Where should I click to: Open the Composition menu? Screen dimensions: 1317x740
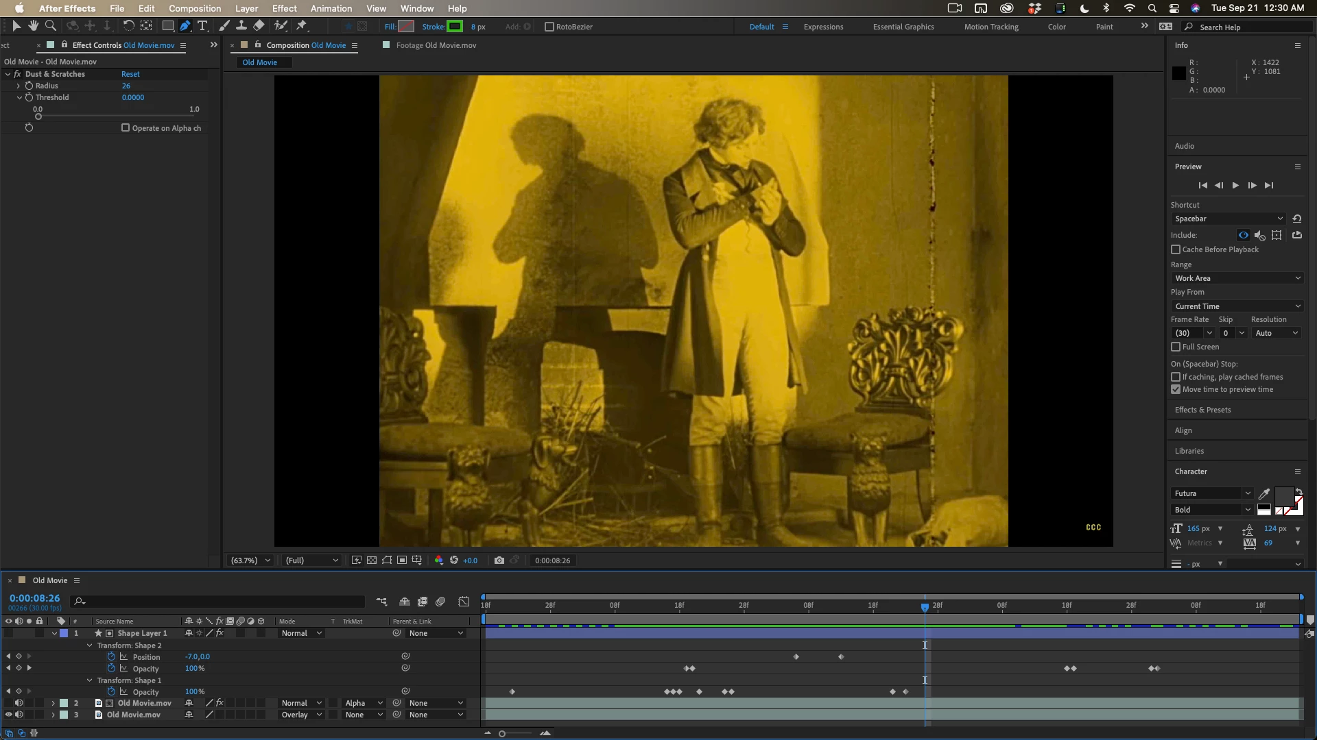pyautogui.click(x=195, y=8)
